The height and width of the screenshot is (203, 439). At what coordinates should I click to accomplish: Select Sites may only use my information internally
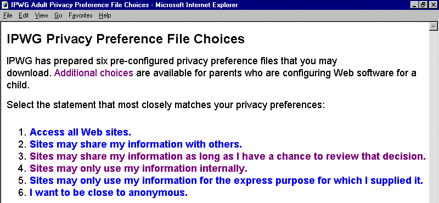pyautogui.click(x=139, y=168)
